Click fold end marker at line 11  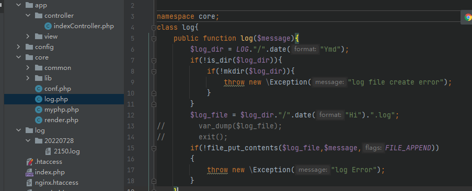pos(154,104)
